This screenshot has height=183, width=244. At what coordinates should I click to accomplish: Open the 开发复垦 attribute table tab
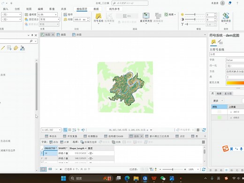[x=70, y=136]
